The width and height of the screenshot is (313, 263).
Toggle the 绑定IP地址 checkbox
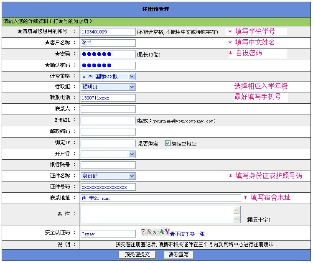168,143
